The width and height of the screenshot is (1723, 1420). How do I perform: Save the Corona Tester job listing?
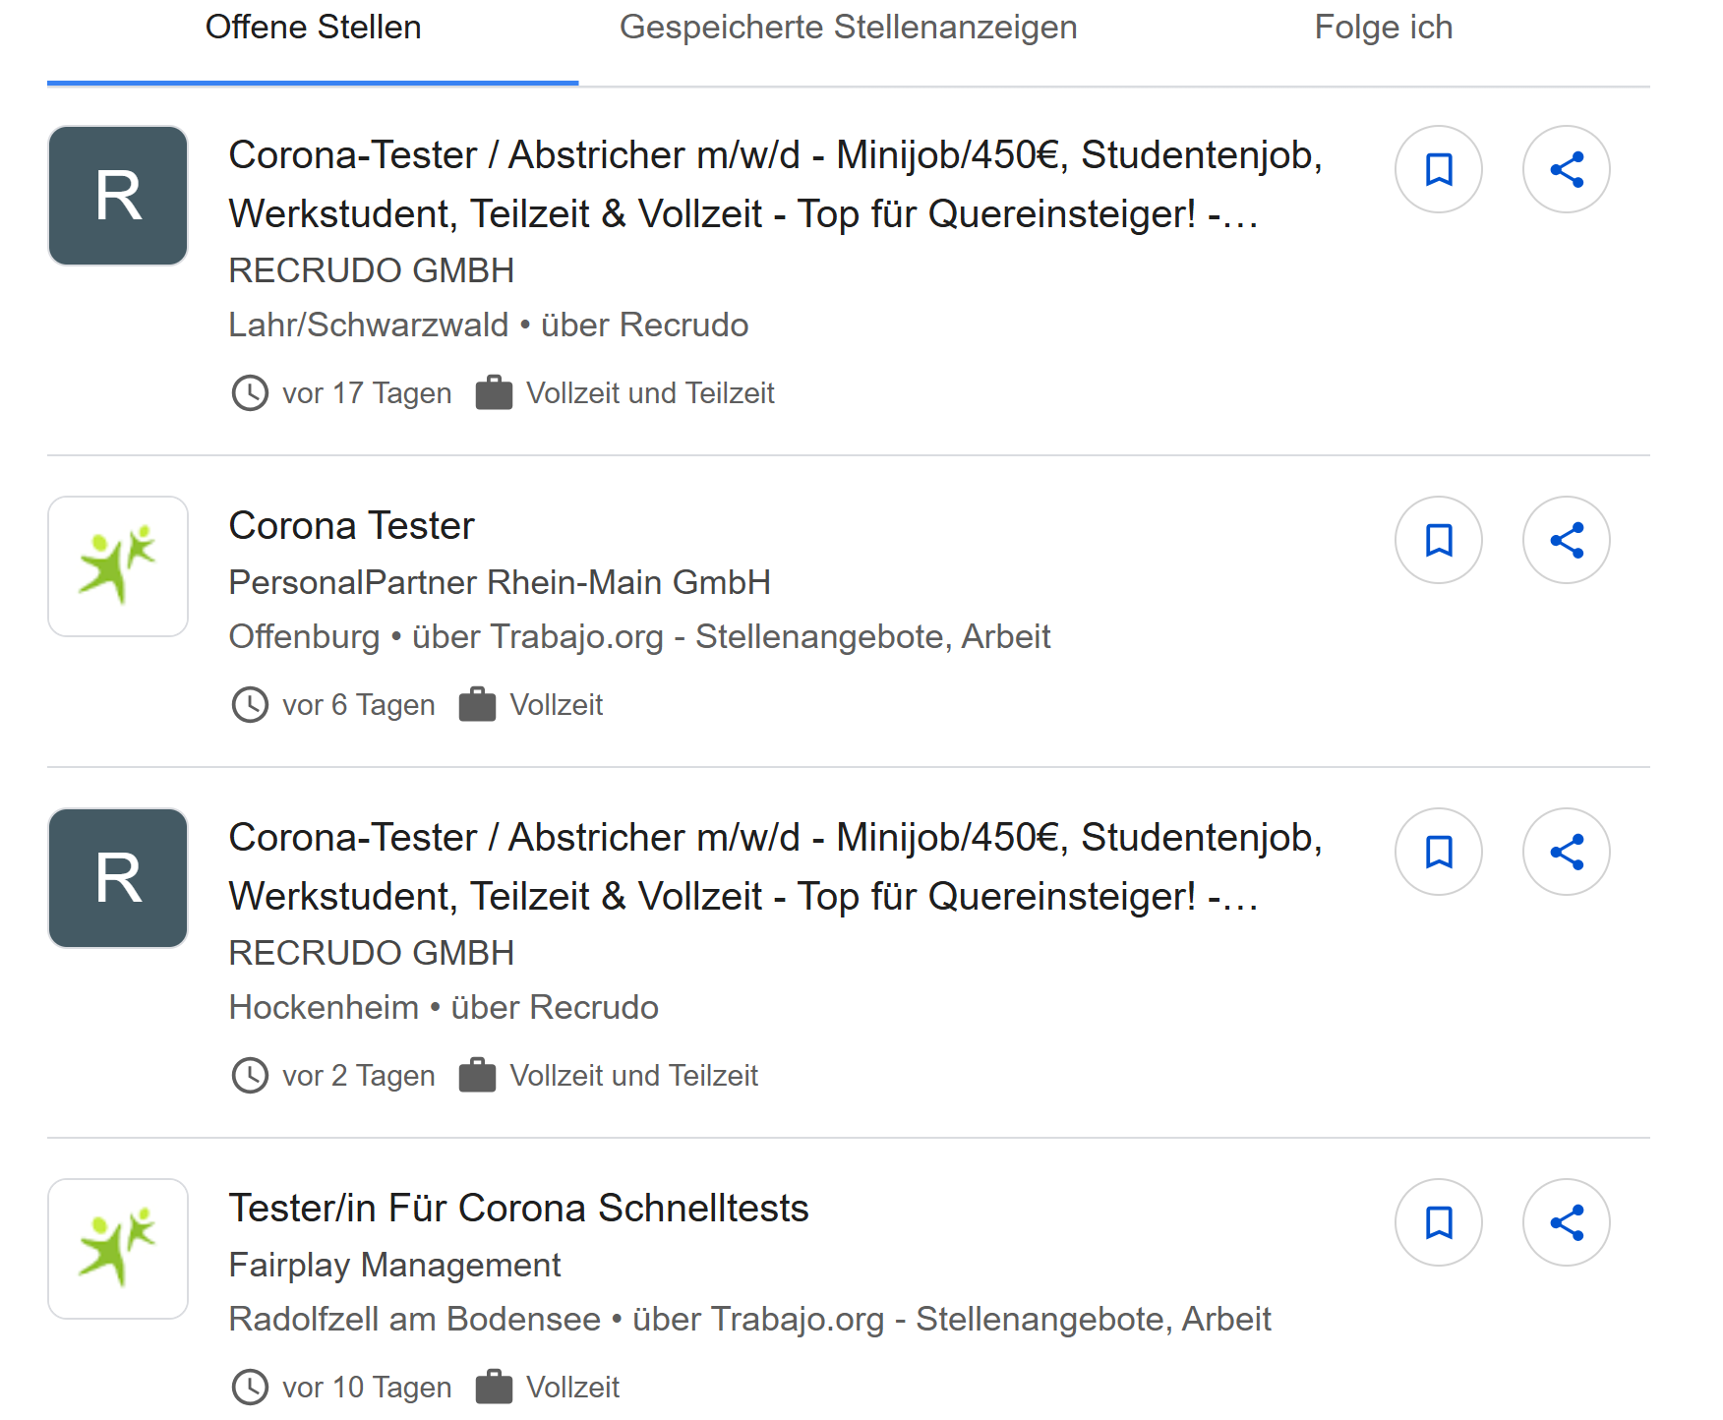1438,540
